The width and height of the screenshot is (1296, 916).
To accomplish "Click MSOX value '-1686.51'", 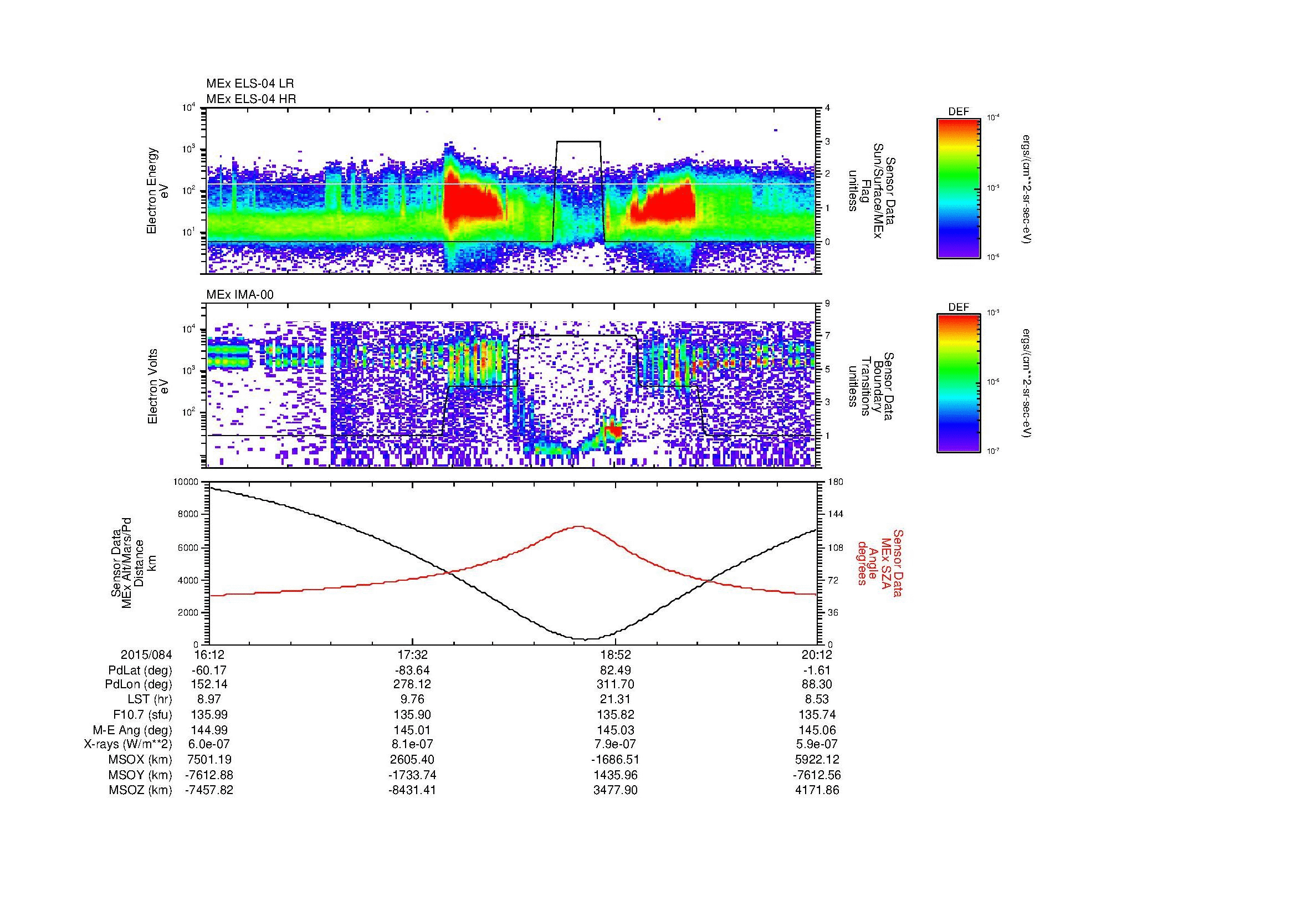I will (x=616, y=760).
